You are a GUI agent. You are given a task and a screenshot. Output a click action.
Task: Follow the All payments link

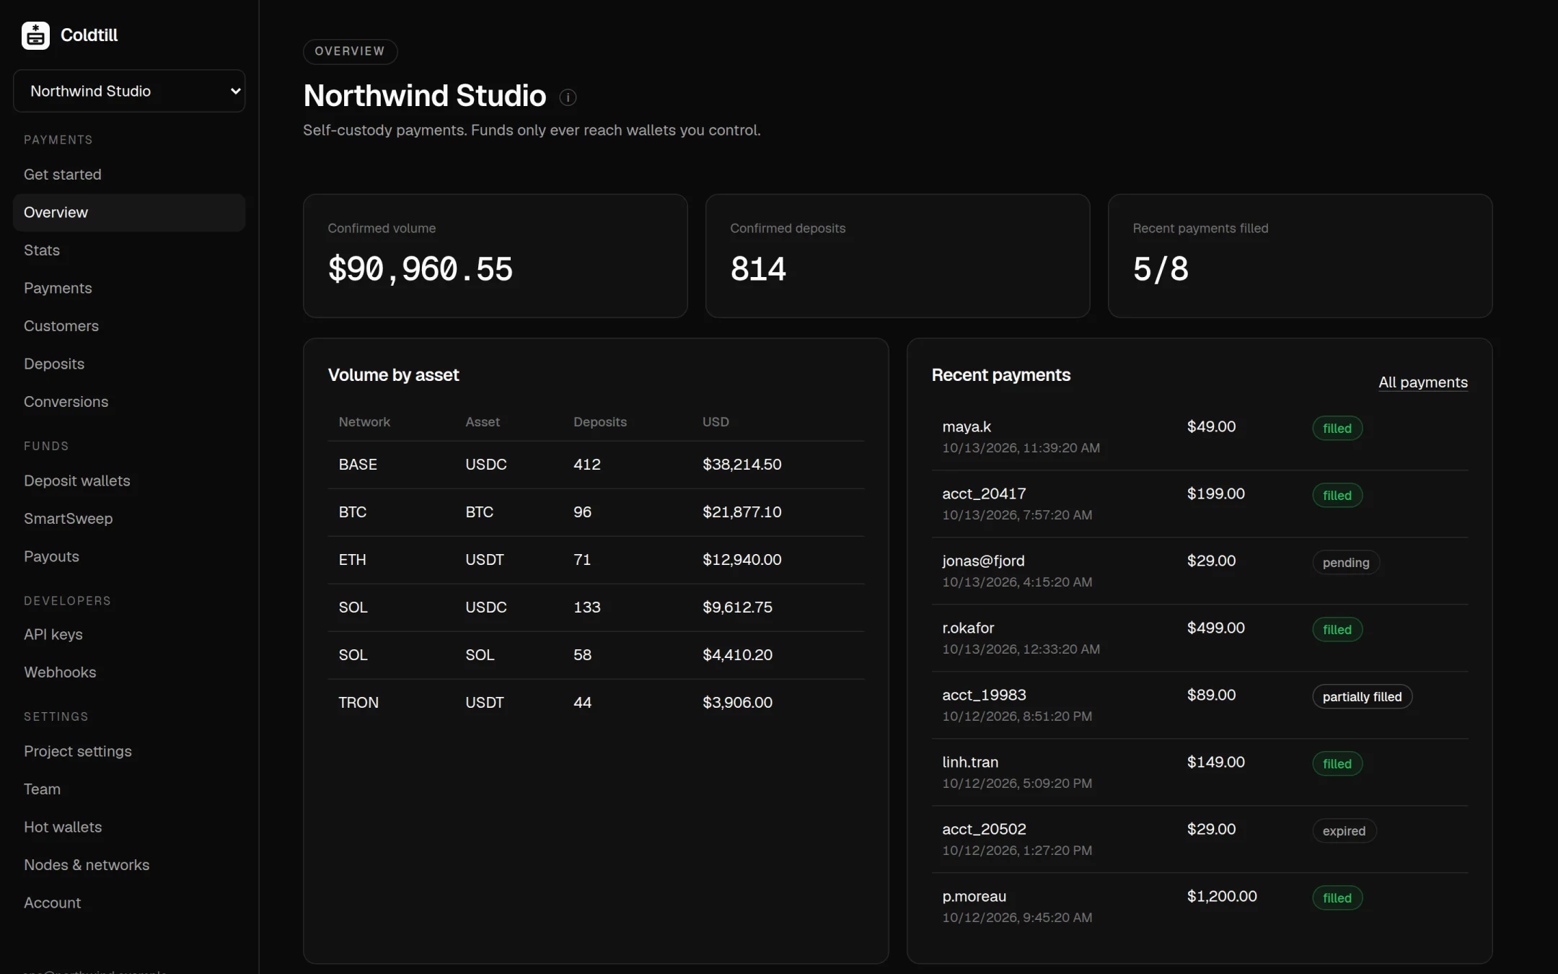[1422, 382]
